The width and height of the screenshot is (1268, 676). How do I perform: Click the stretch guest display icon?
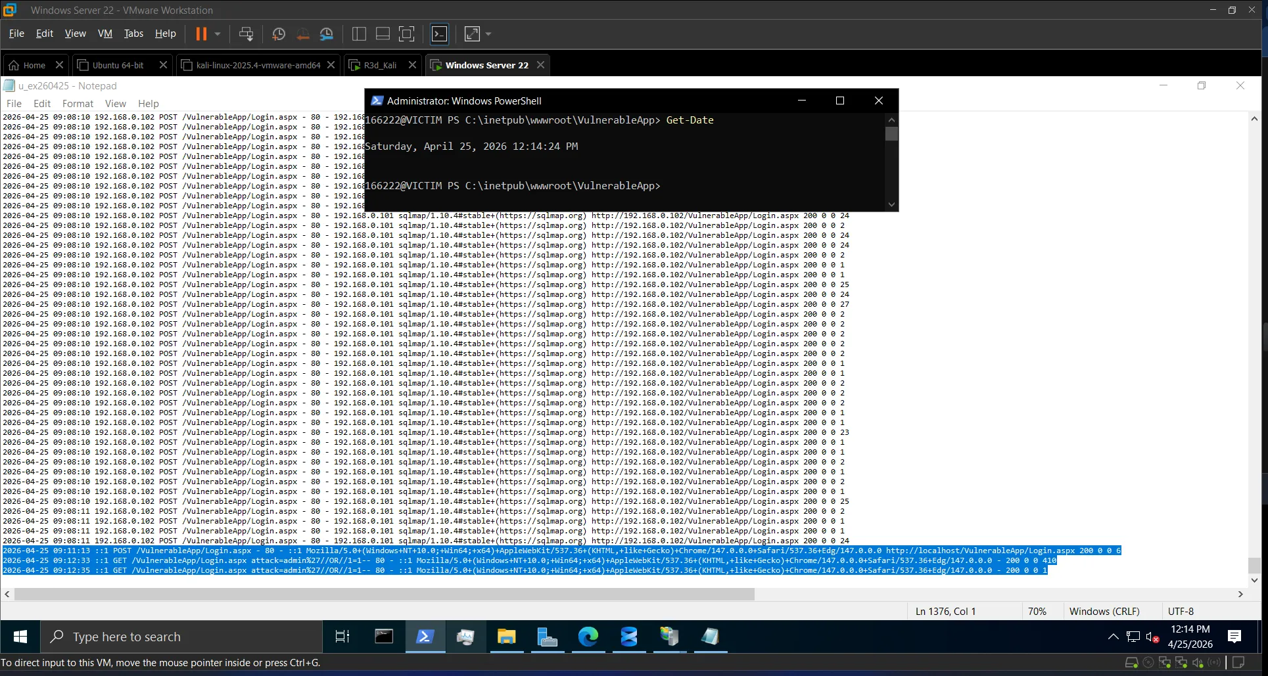click(x=472, y=34)
